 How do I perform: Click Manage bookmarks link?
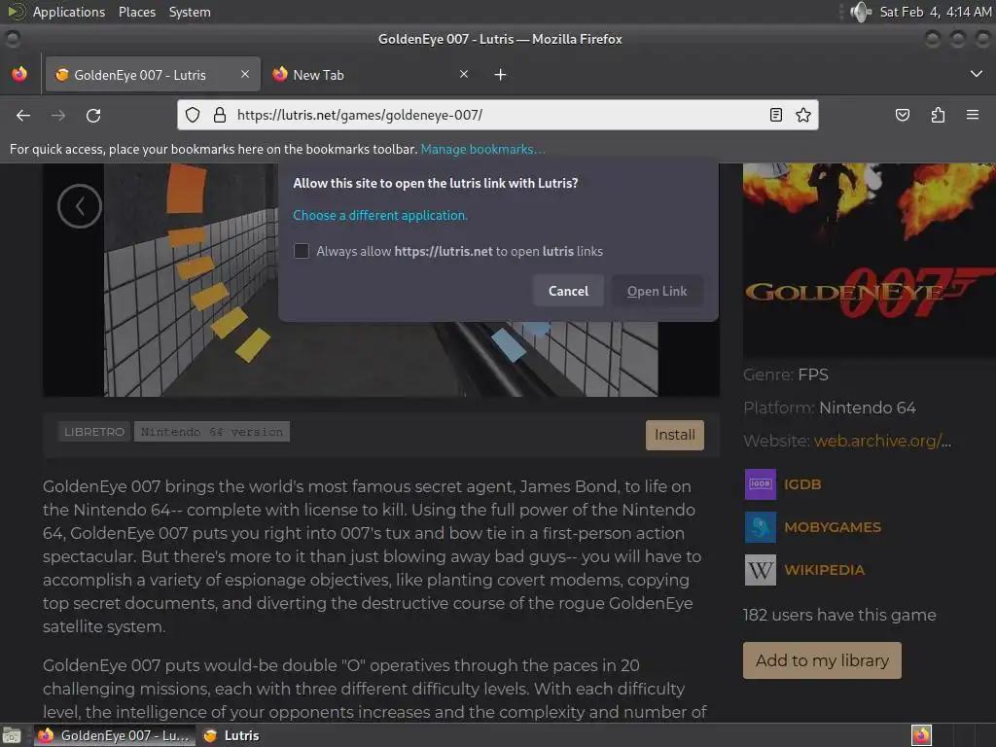pyautogui.click(x=482, y=149)
